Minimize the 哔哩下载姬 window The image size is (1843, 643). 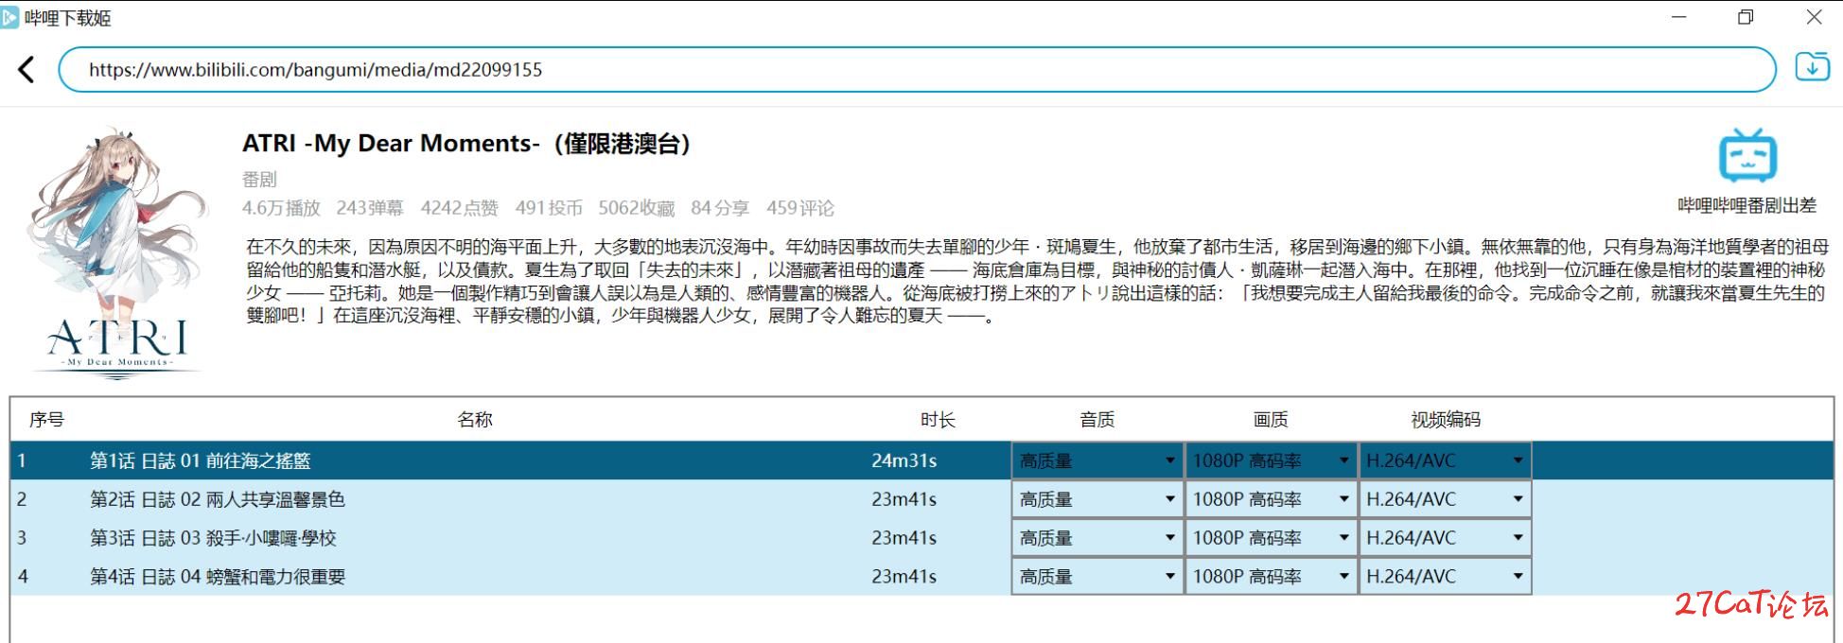[1679, 17]
